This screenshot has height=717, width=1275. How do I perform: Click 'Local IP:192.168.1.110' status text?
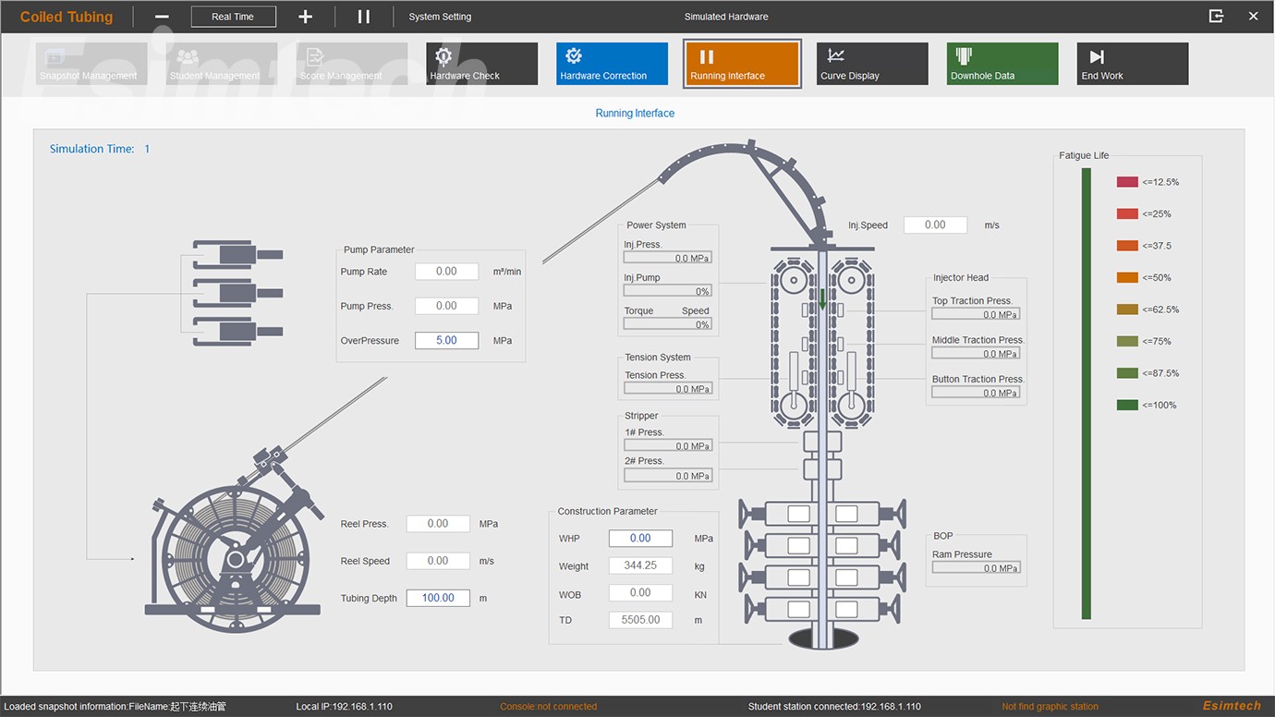tap(345, 707)
